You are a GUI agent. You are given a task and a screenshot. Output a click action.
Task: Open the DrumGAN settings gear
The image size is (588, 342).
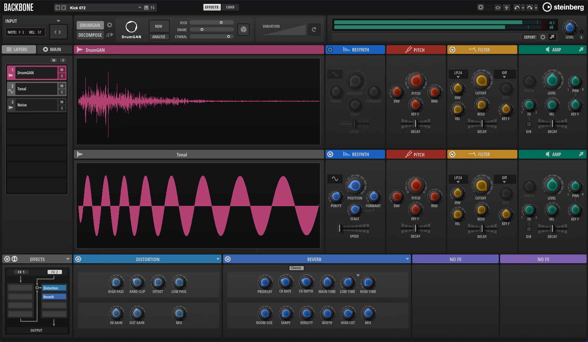pos(110,25)
